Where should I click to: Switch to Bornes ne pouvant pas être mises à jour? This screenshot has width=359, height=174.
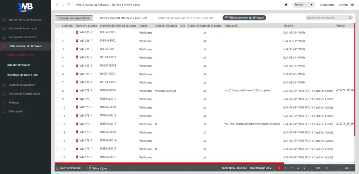tap(186, 18)
